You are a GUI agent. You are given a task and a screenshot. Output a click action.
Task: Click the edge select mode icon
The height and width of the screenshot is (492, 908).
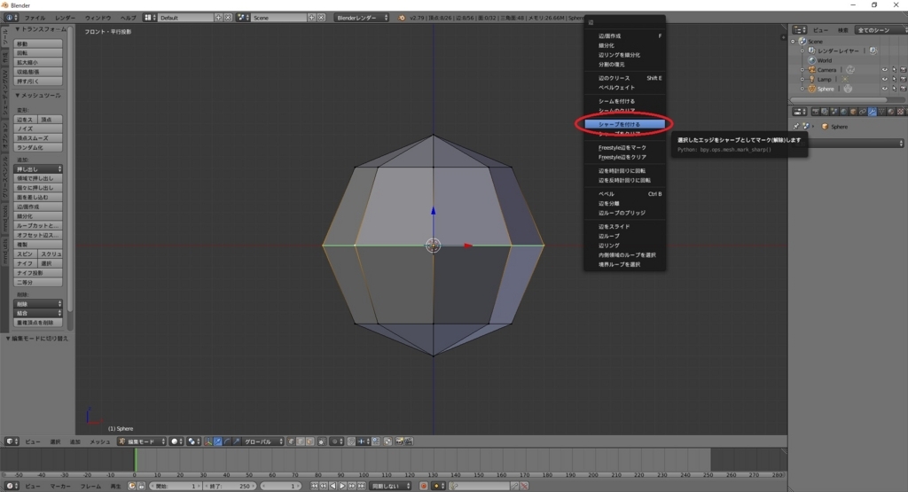point(301,441)
